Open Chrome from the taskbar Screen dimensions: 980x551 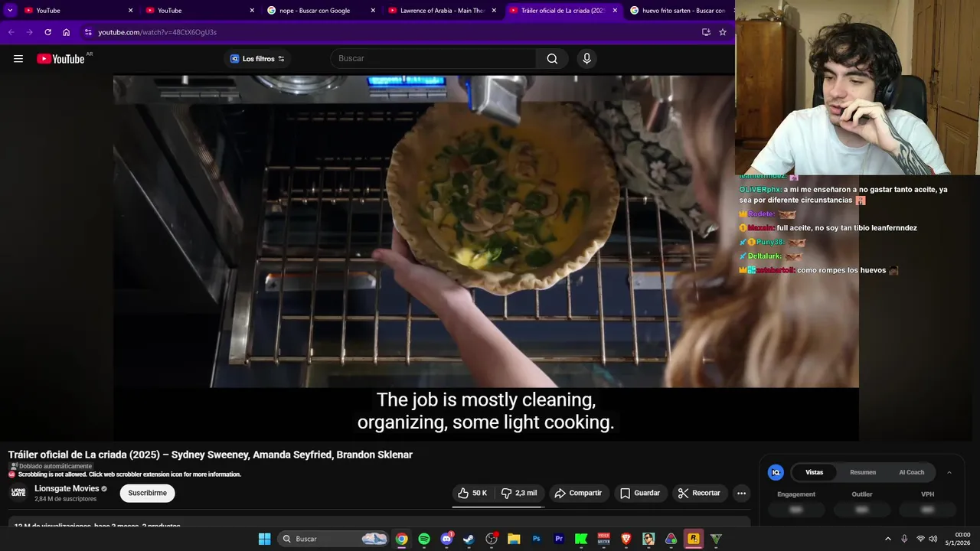401,539
